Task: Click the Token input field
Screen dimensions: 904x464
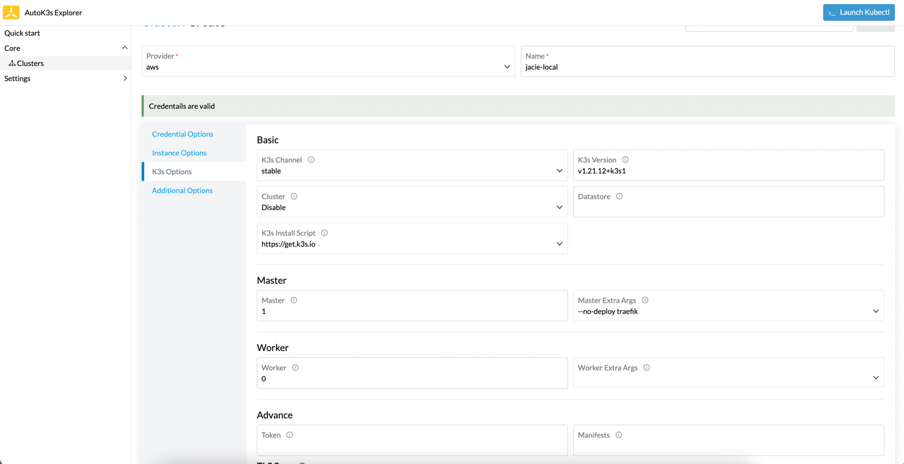Action: pyautogui.click(x=412, y=440)
